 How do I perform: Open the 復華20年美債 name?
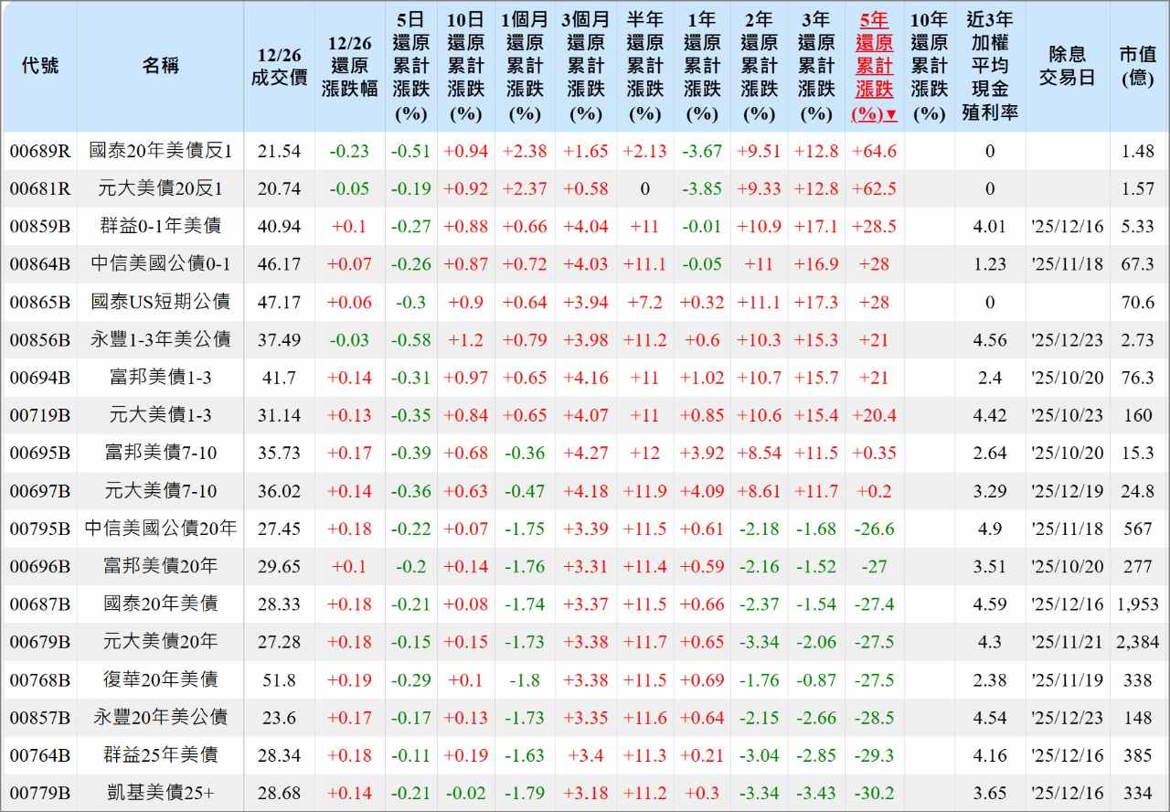pyautogui.click(x=160, y=679)
